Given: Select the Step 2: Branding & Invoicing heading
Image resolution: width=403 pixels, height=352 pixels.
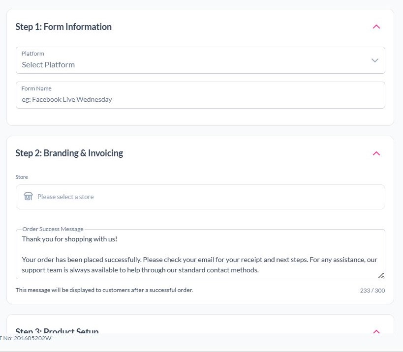Looking at the screenshot, I should [x=69, y=153].
